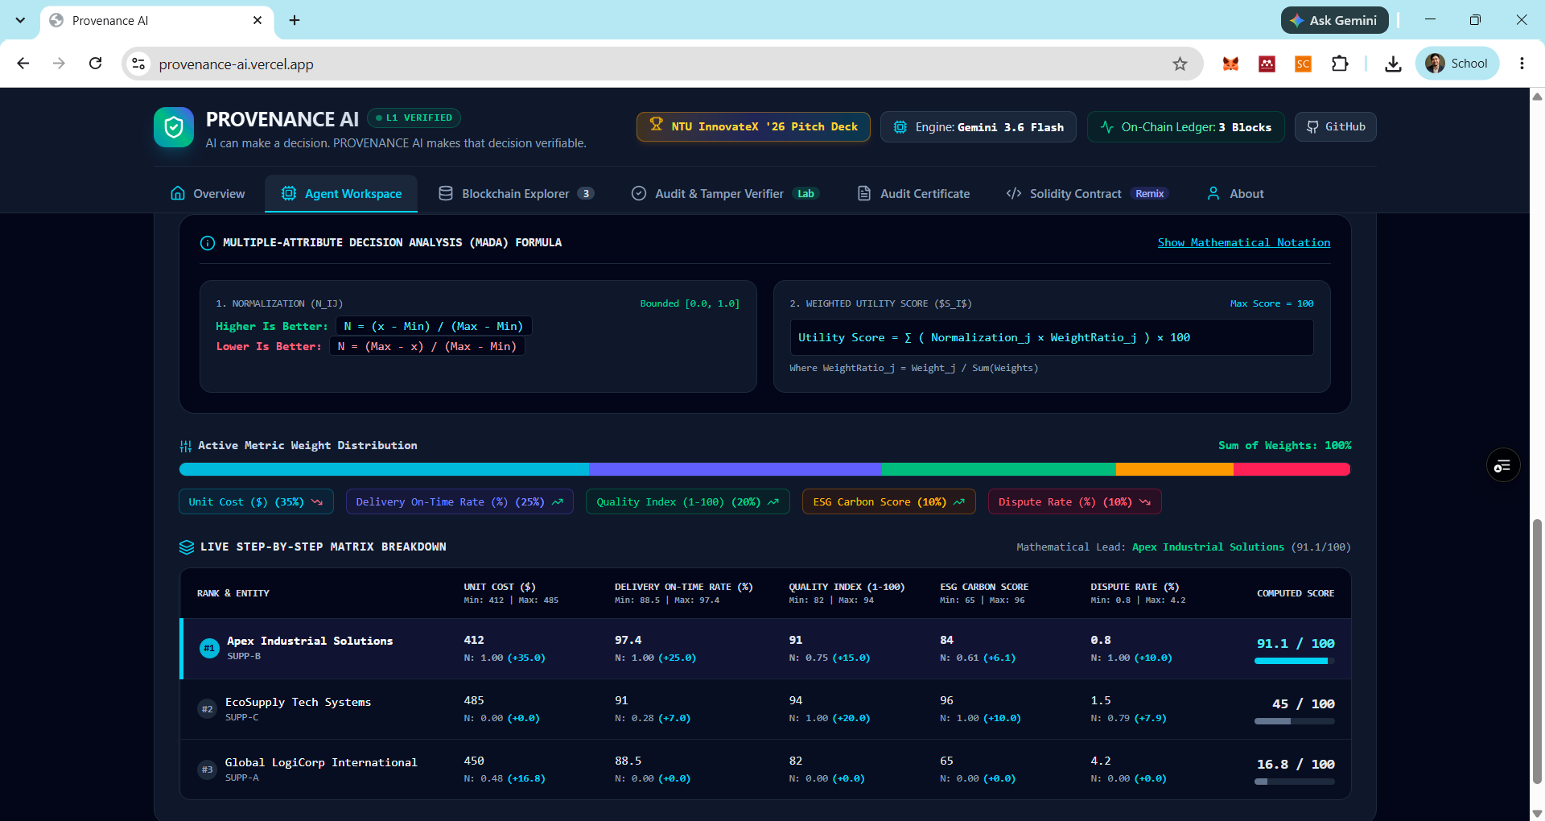Select the EcoSupply Tech Systems row
The height and width of the screenshot is (821, 1545).
pyautogui.click(x=765, y=709)
